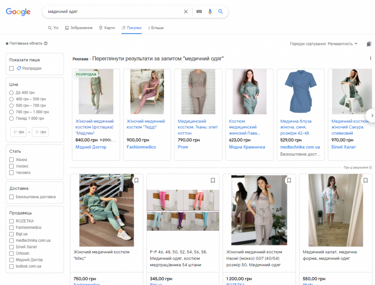Bookmark the Медичний халат listing
The height and width of the screenshot is (285, 375).
pyautogui.click(x=365, y=181)
